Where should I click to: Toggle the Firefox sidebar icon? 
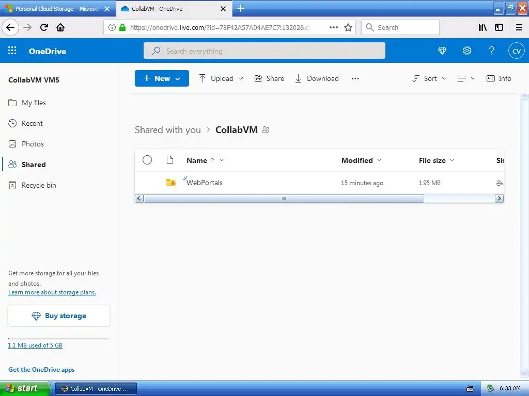499,27
